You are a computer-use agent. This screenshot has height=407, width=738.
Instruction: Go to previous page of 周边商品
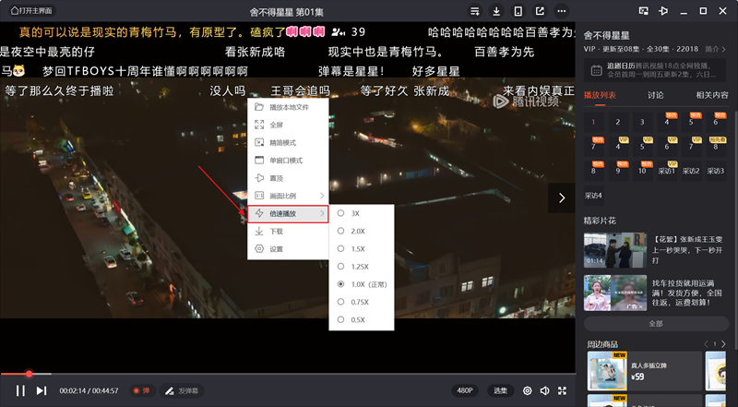706,344
